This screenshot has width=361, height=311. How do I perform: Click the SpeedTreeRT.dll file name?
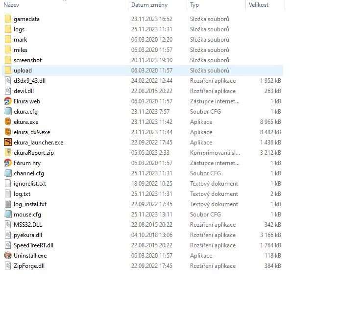click(33, 245)
